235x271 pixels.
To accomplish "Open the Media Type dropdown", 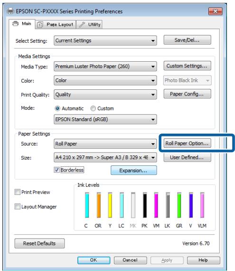I will pos(105,67).
